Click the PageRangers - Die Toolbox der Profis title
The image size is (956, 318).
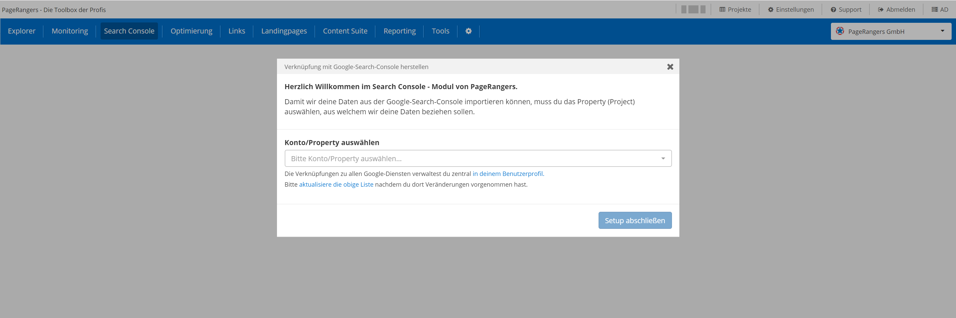point(54,10)
